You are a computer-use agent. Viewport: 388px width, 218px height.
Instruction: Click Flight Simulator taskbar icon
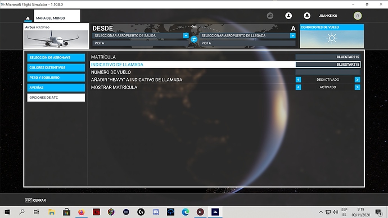click(x=215, y=212)
